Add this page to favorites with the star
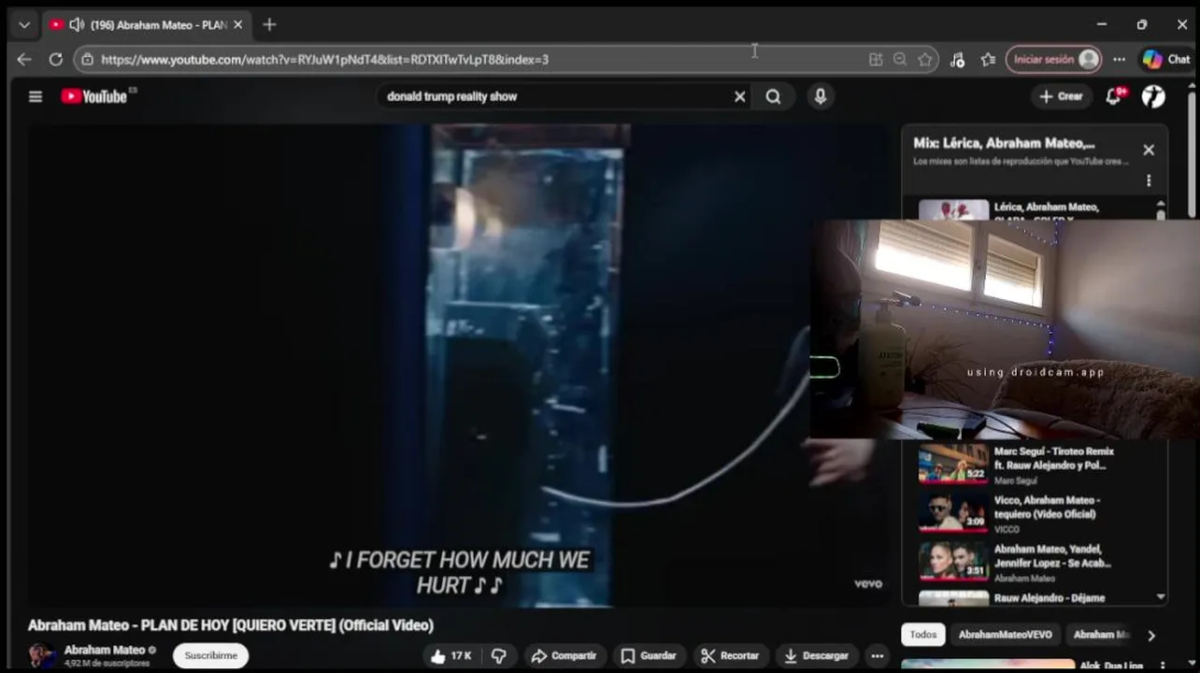Viewport: 1200px width, 673px height. pos(924,59)
